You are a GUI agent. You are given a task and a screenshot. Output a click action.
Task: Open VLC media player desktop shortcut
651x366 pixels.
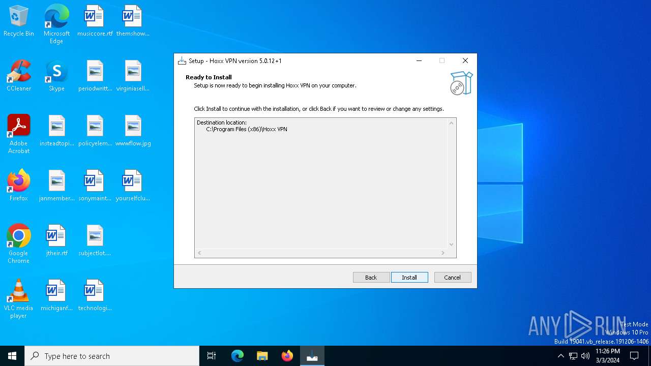click(x=19, y=299)
